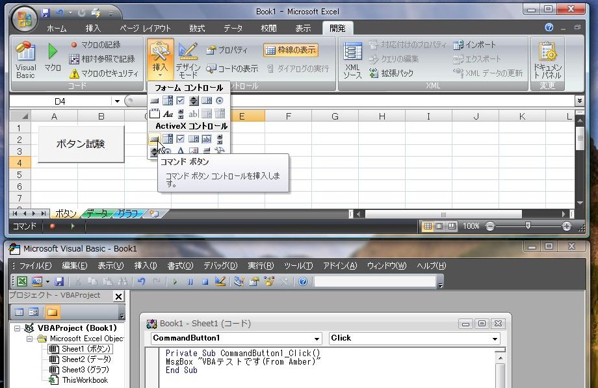
Task: Save with VBE toolbar floppy icon
Action: [x=59, y=281]
